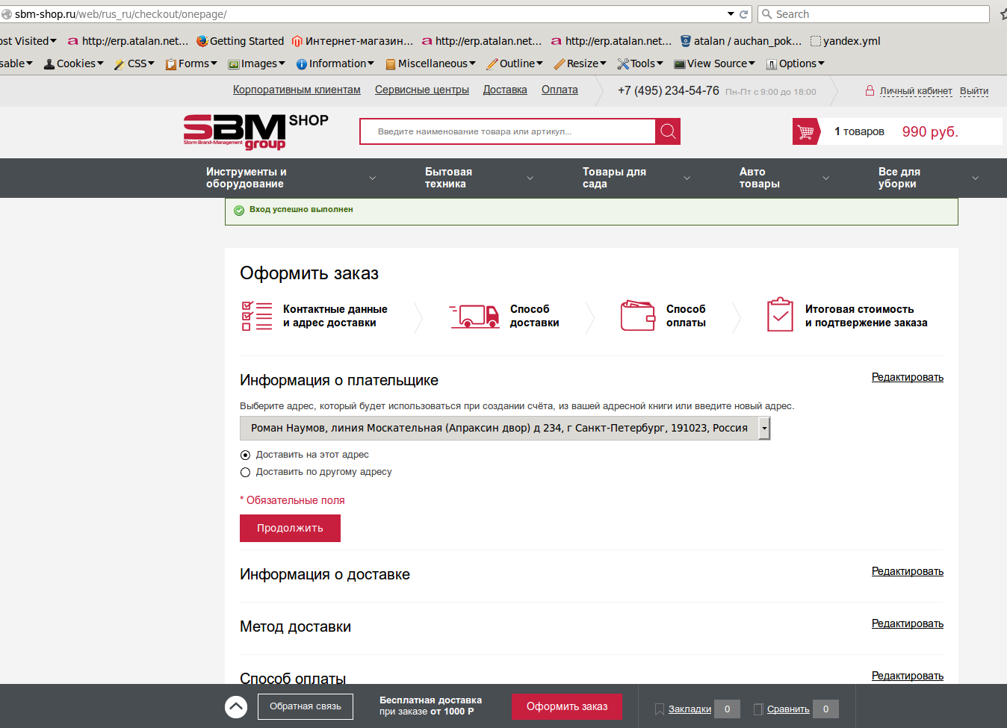Viewport: 1007px width, 728px height.
Task: Click the SBM Shop logo
Action: point(255,131)
